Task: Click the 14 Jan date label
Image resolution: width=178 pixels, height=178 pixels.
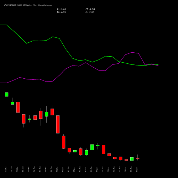Action: click(114, 169)
